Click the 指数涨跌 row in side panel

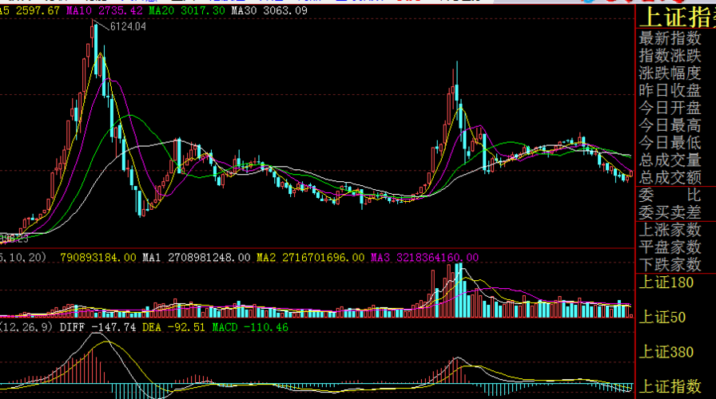point(670,56)
